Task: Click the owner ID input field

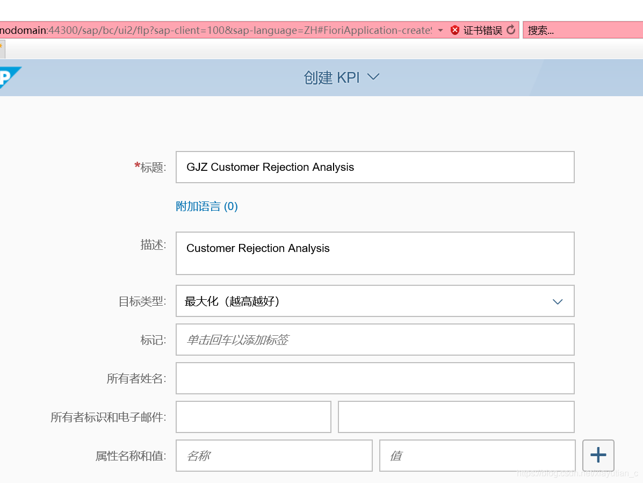Action: coord(254,417)
